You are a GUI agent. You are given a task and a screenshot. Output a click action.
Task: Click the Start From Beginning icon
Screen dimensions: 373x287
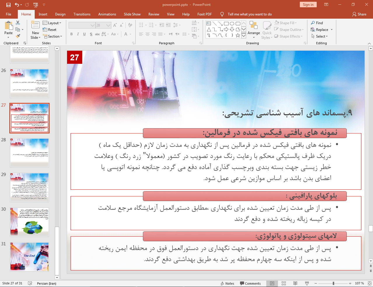point(36,5)
